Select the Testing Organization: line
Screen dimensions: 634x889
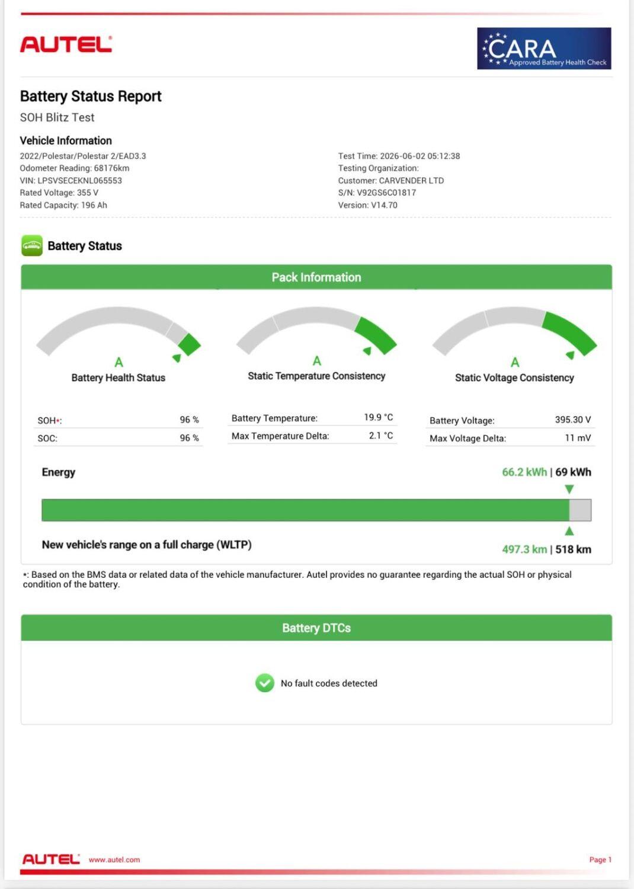pyautogui.click(x=379, y=168)
